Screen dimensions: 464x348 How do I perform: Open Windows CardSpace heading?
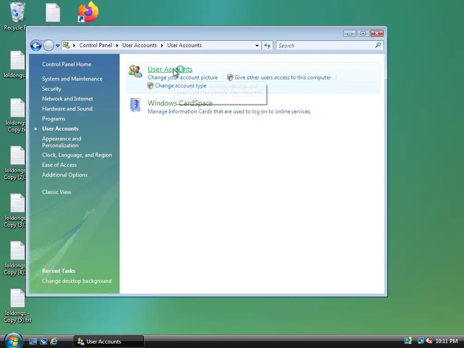(180, 103)
